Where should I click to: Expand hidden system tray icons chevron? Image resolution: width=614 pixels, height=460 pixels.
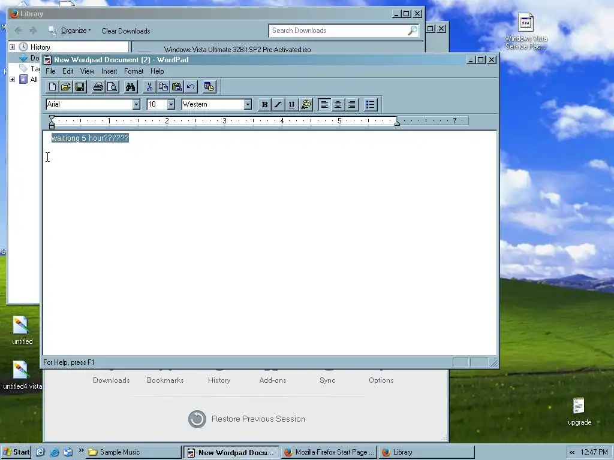tap(572, 452)
